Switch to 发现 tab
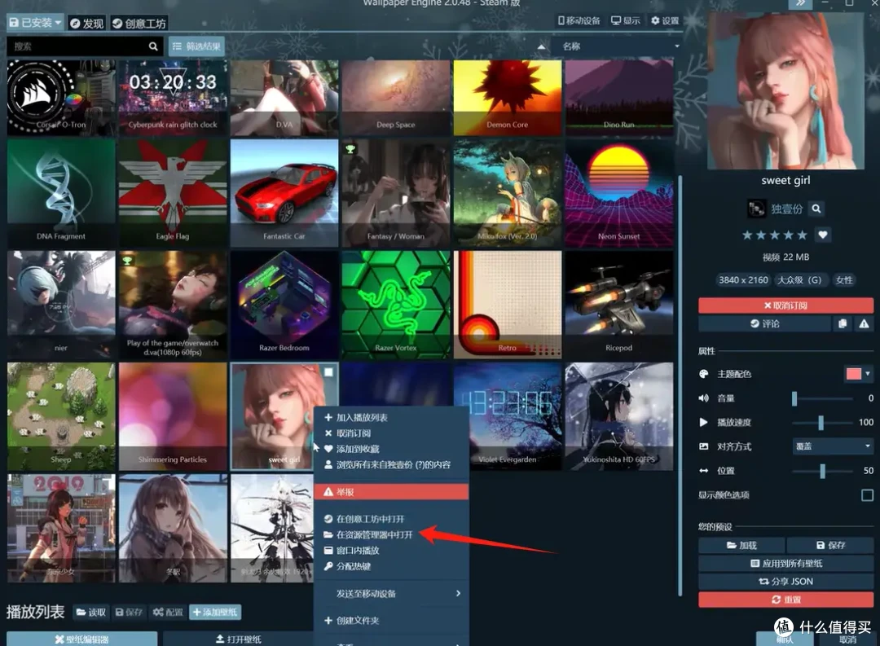Image resolution: width=880 pixels, height=646 pixels. (87, 23)
